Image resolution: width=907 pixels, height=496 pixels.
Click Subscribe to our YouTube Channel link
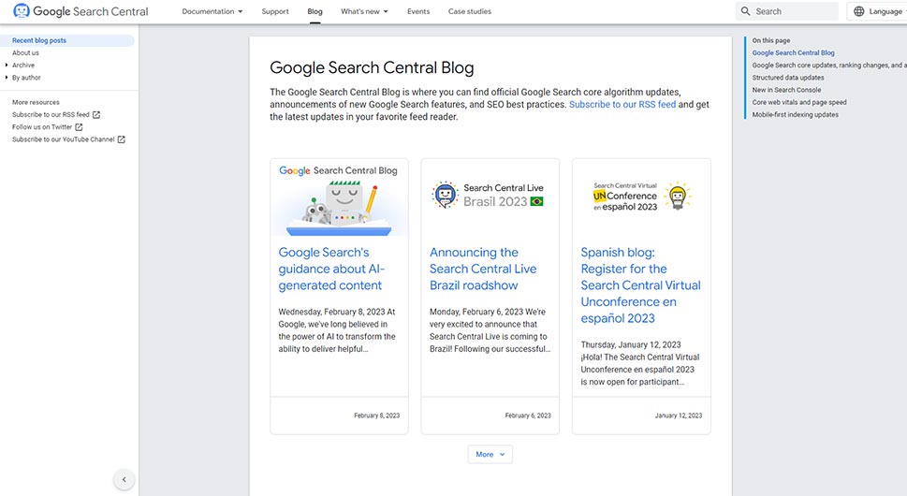(64, 139)
